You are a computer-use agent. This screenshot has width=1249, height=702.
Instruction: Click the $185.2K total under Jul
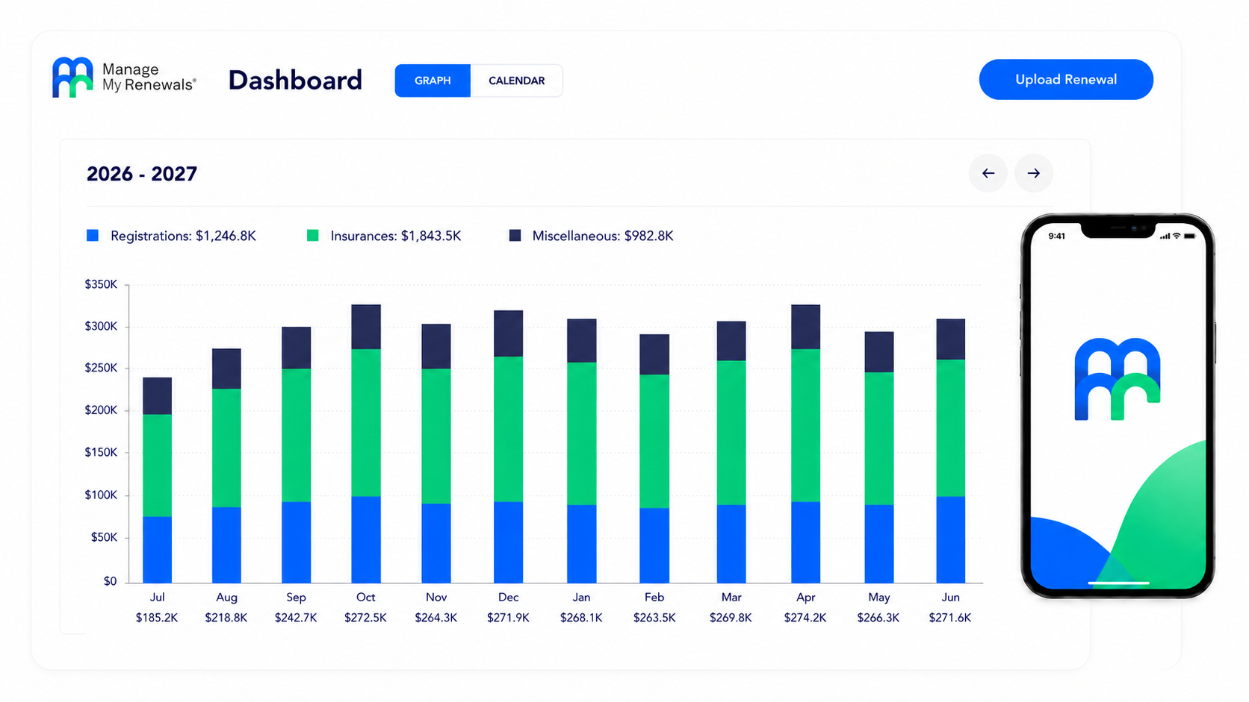157,618
